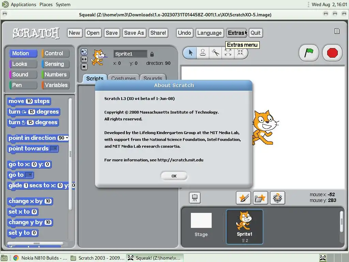
Task: Switch to Nokia N810 Builds taskbar window
Action: pos(40,258)
